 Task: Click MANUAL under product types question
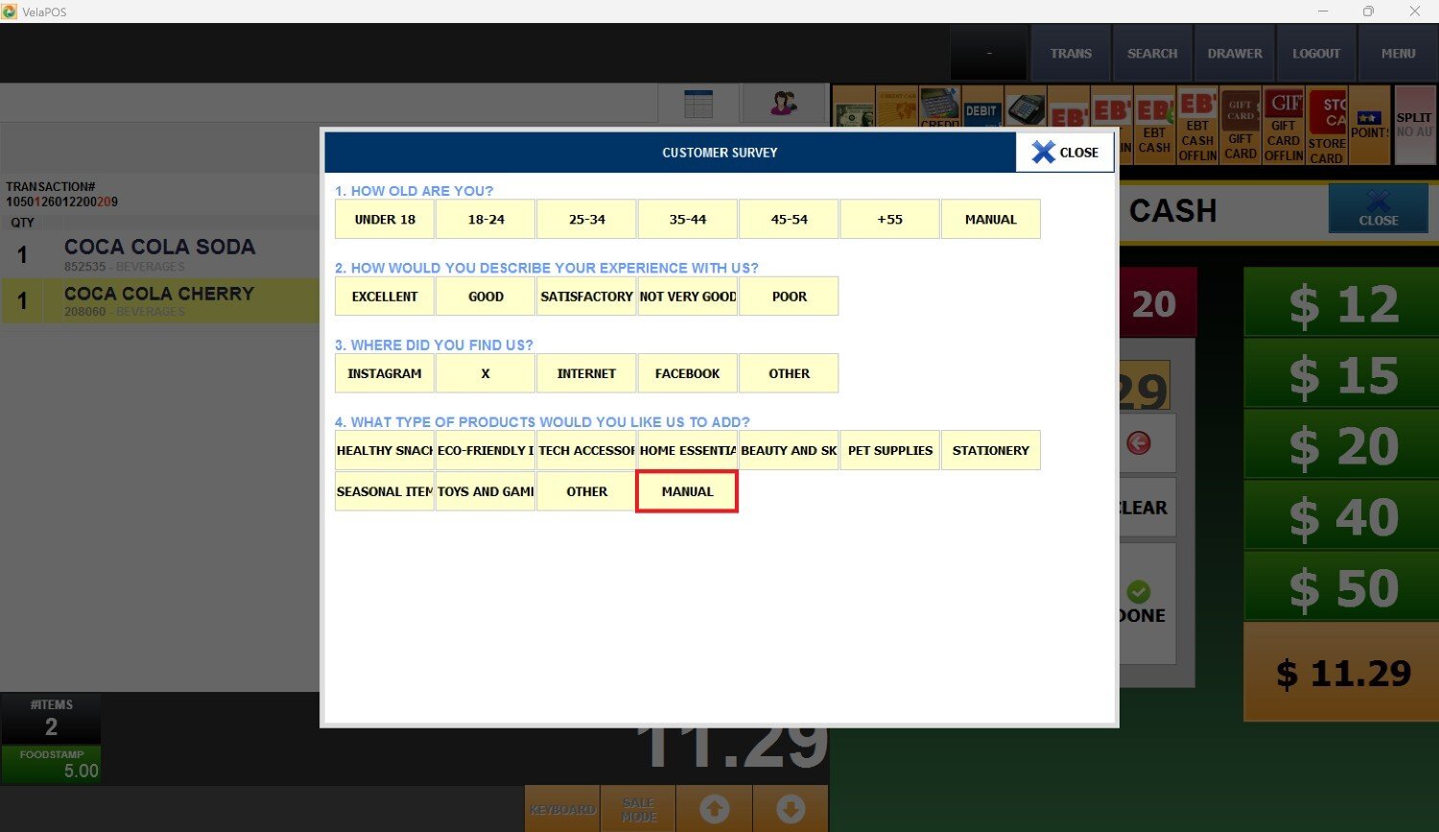point(687,491)
